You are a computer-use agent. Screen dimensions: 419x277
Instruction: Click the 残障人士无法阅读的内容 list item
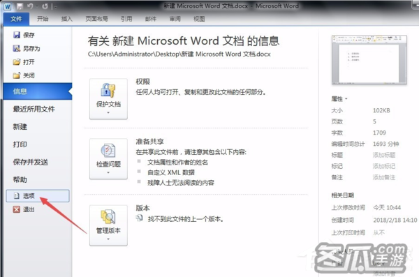181,183
